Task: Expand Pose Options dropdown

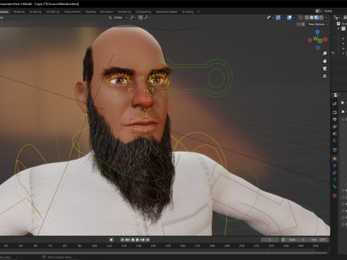Action: pyautogui.click(x=318, y=25)
